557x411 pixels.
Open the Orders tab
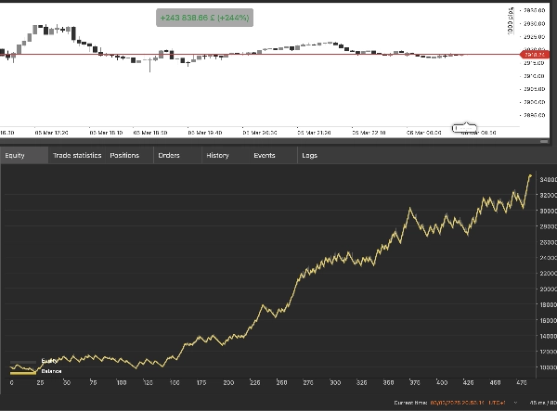169,155
